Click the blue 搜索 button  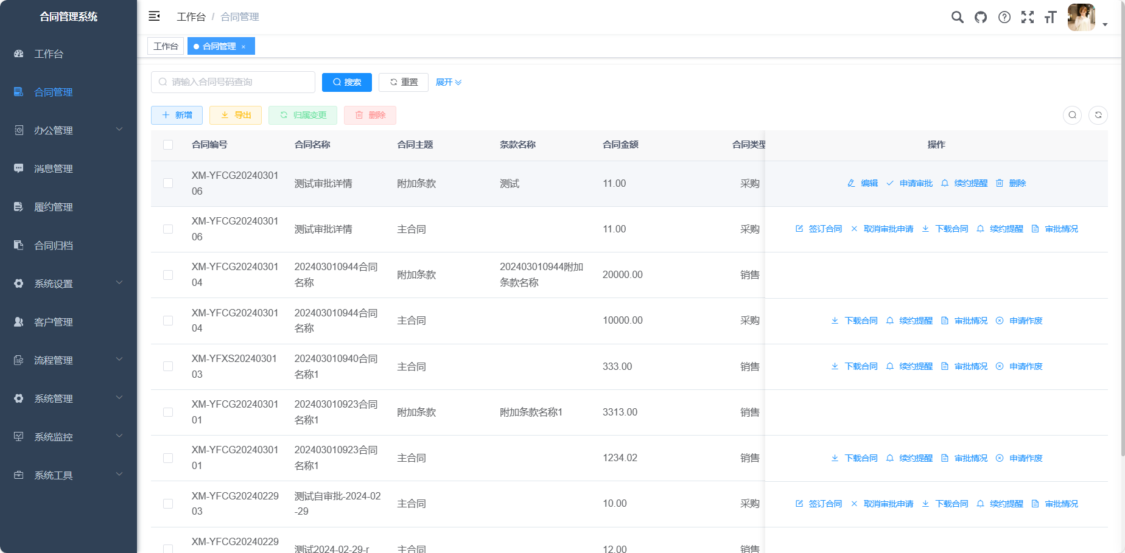coord(347,82)
